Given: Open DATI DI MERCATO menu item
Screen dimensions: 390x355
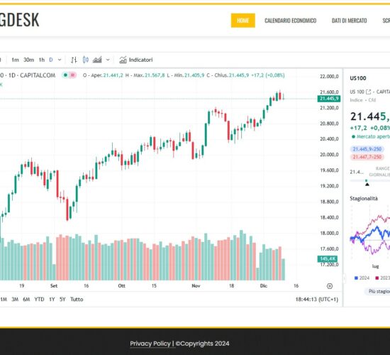Looking at the screenshot, I should click(349, 21).
